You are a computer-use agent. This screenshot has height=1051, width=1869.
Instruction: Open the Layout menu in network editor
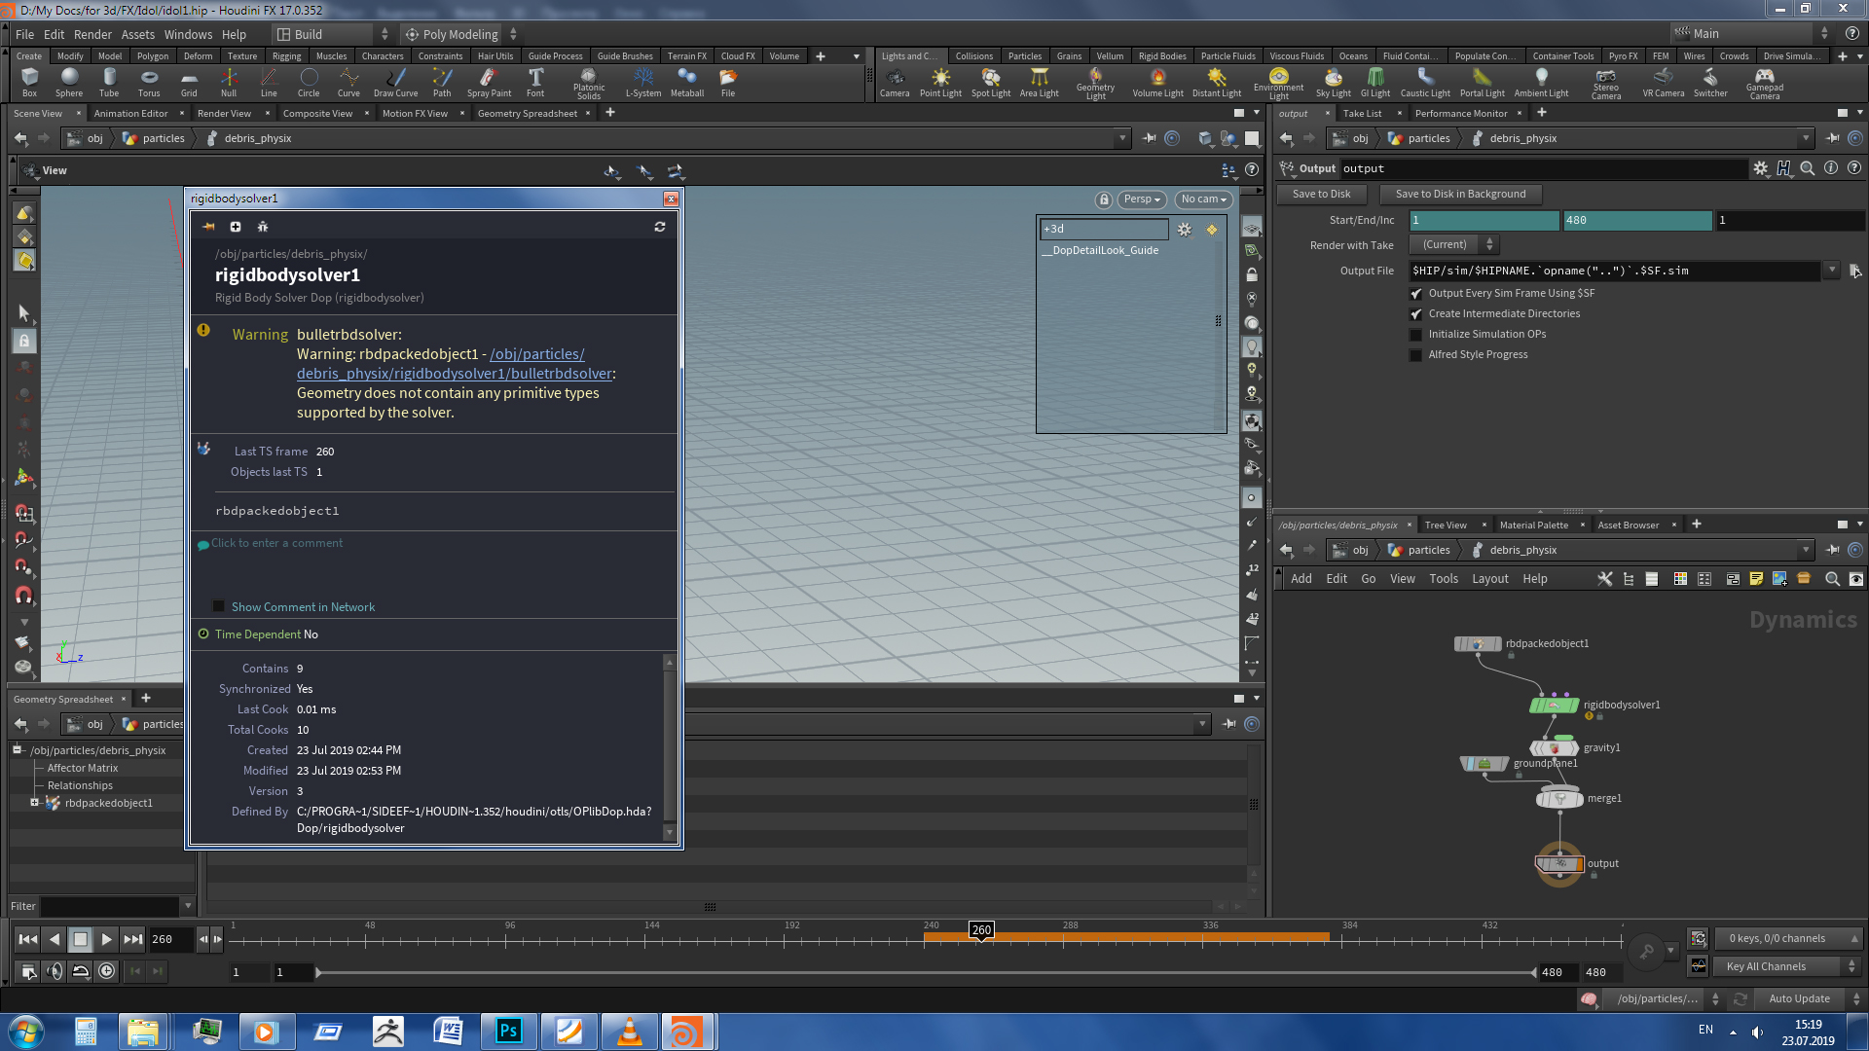(1490, 578)
